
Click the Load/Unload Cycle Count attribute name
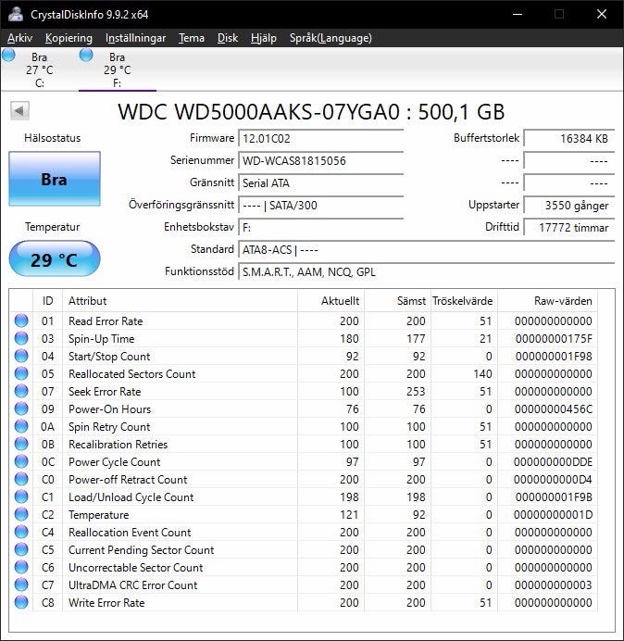131,497
